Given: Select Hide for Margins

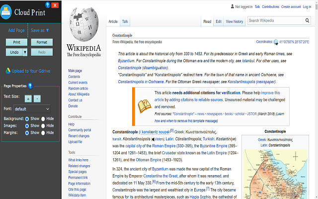Looking at the screenshot, I should [43, 133].
